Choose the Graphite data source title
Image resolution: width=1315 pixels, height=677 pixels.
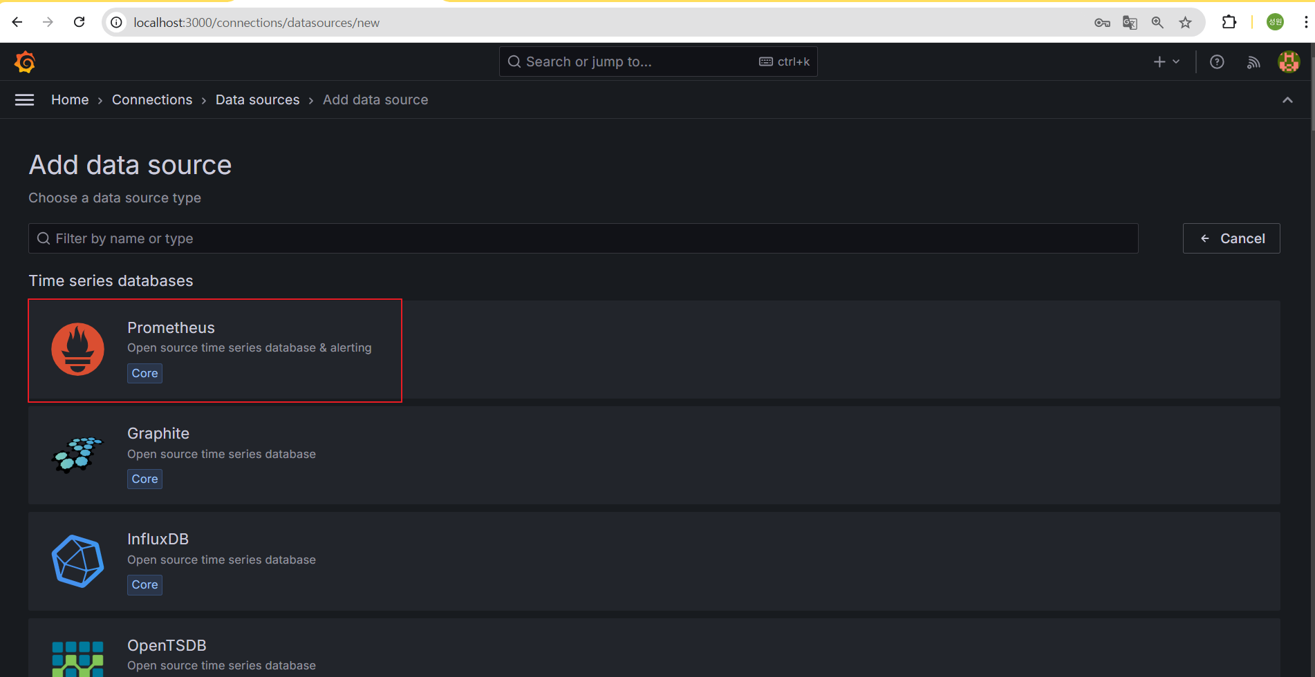(158, 433)
